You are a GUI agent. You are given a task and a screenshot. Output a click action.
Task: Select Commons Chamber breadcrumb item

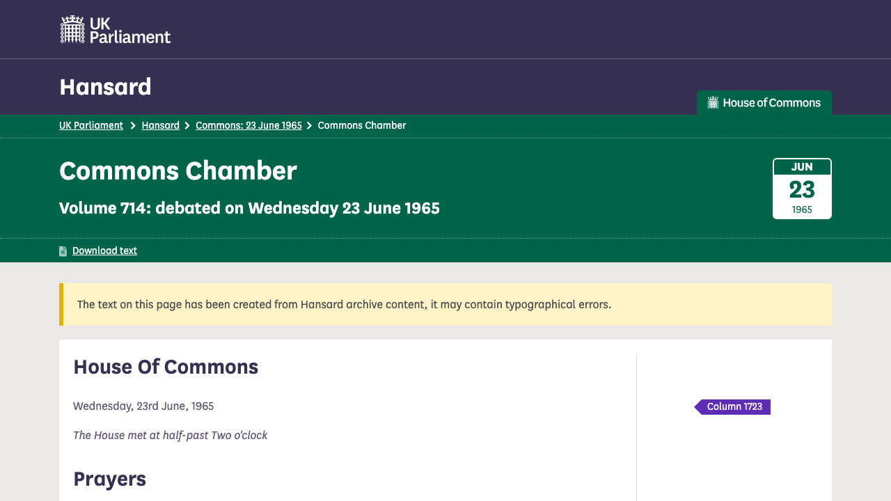(362, 125)
